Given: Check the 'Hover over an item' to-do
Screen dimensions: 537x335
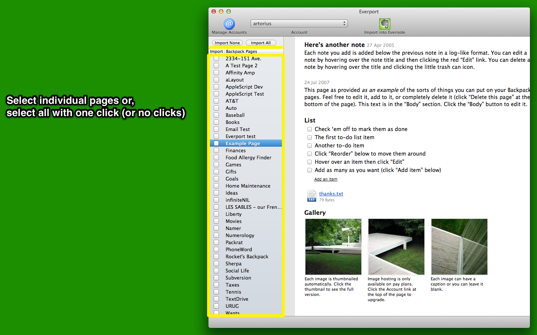Looking at the screenshot, I should [x=310, y=162].
